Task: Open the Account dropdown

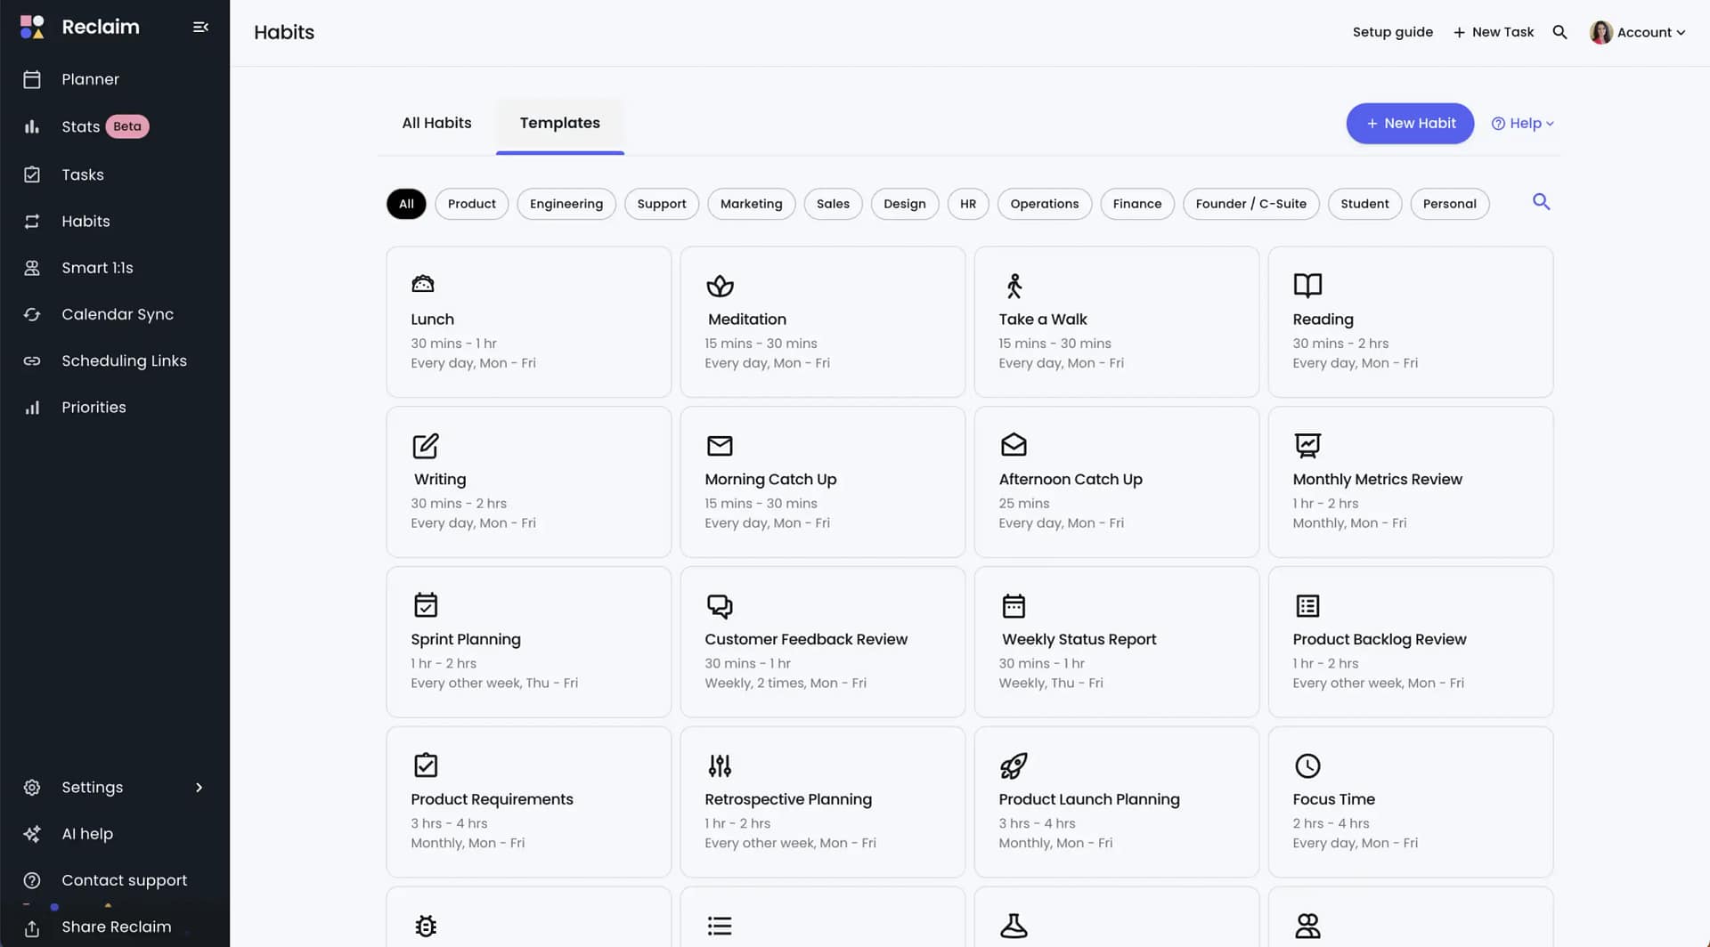Action: tap(1639, 32)
